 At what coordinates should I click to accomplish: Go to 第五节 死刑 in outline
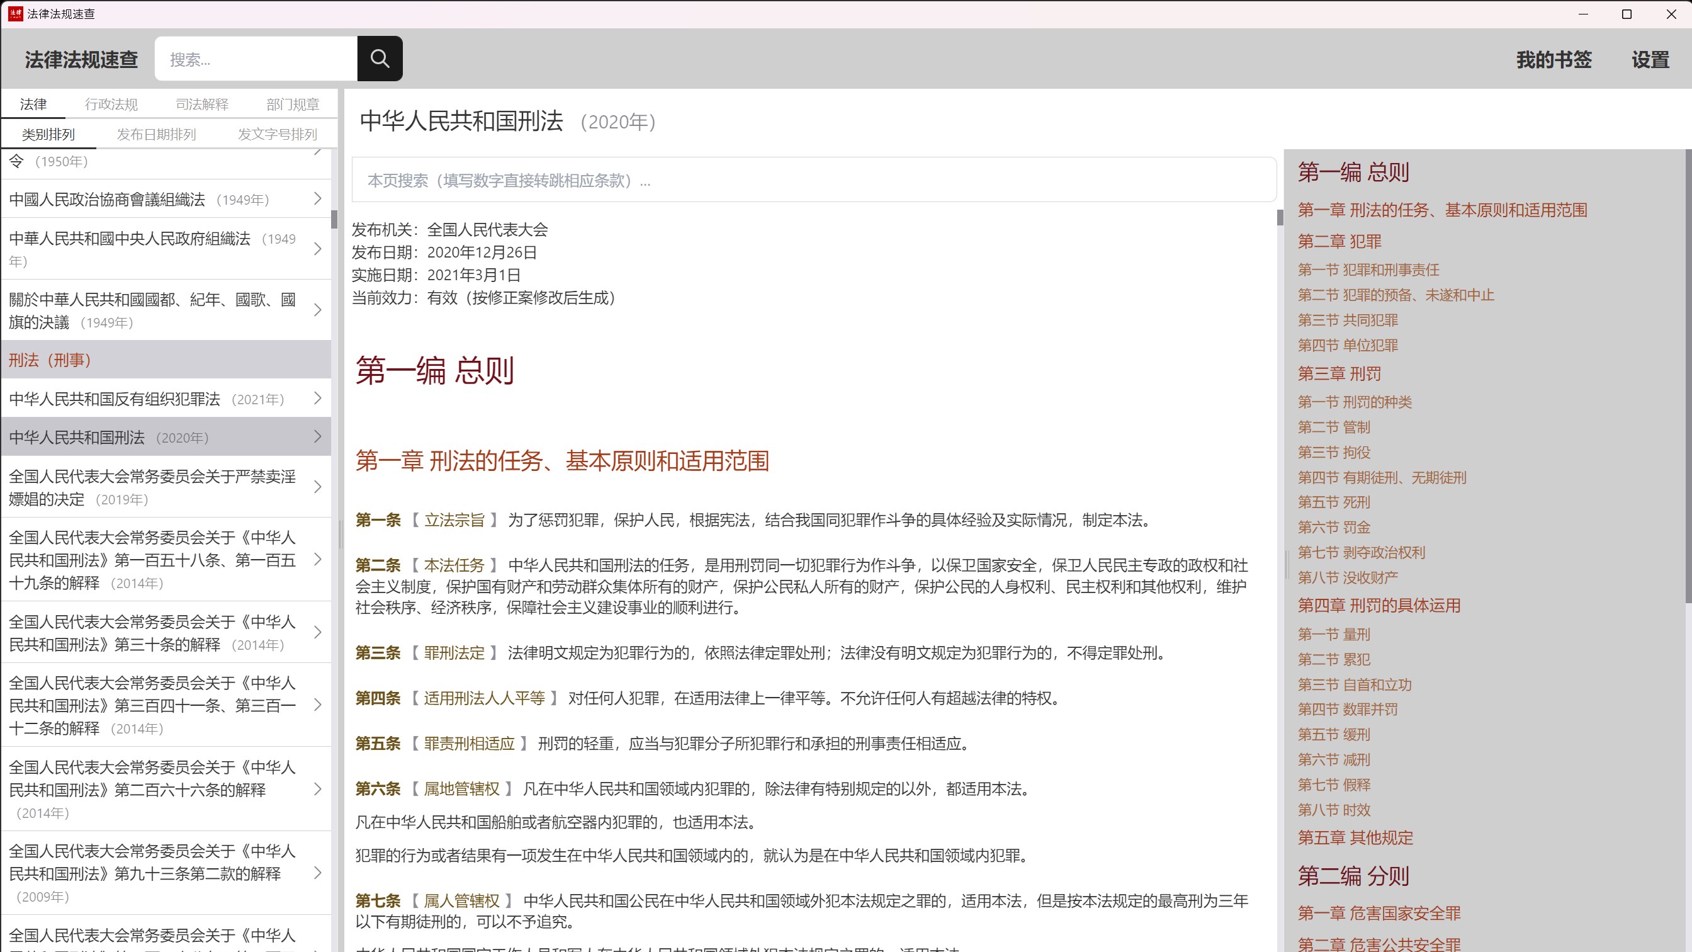(1333, 502)
